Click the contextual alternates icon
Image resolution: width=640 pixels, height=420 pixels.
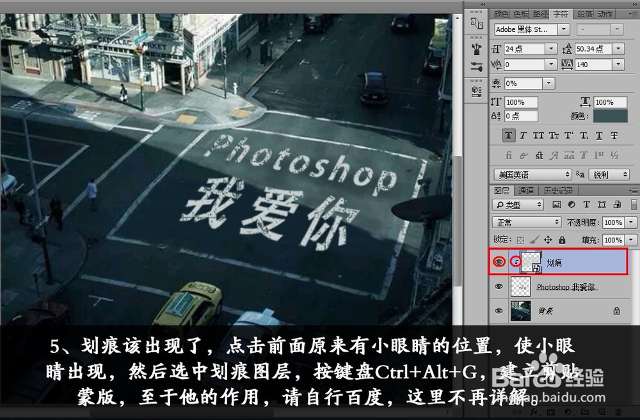(x=524, y=155)
